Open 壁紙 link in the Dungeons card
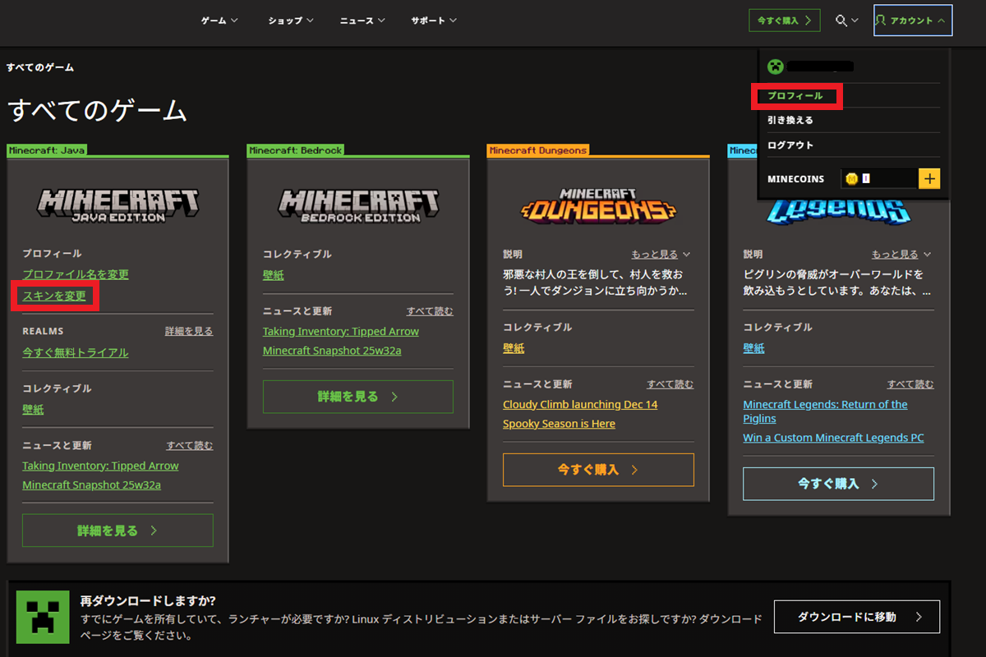Screen dimensions: 986x657 tap(514, 348)
